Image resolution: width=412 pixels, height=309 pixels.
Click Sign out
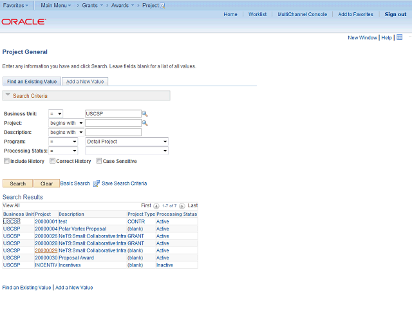tap(395, 14)
